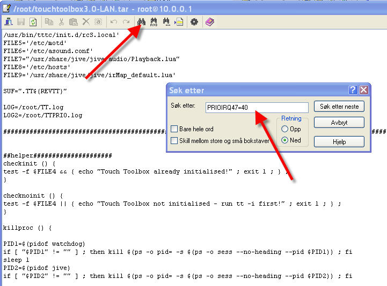Screen dimensions: 387x286
Task: Click the Hjelp button
Action: tap(339, 141)
